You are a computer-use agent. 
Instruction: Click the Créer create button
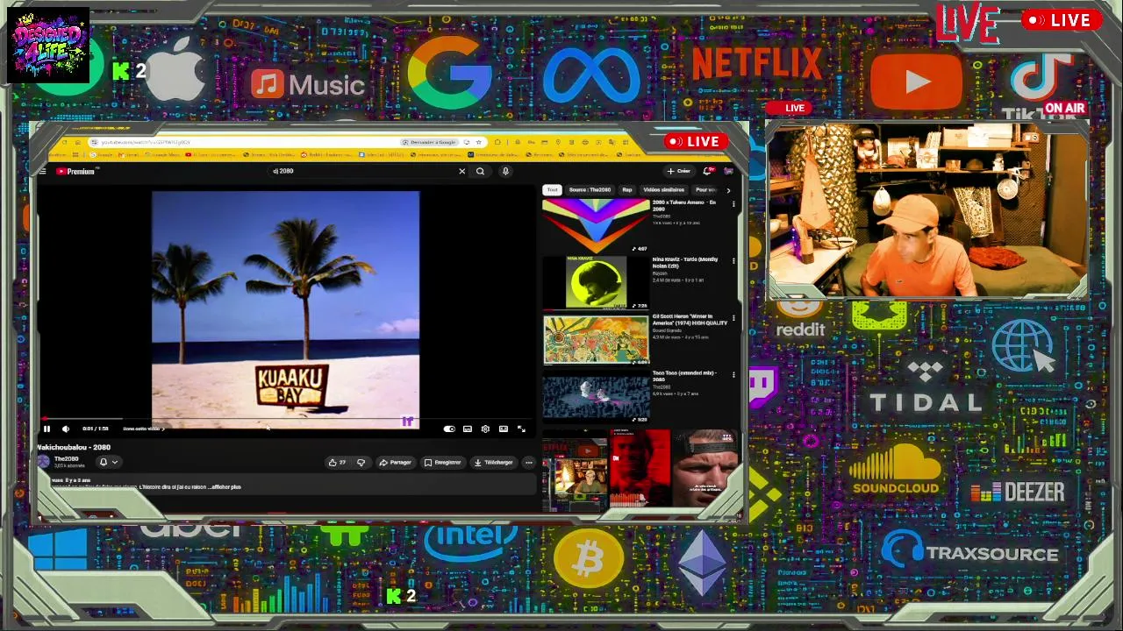pyautogui.click(x=679, y=171)
